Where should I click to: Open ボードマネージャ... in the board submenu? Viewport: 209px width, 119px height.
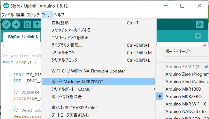182,51
